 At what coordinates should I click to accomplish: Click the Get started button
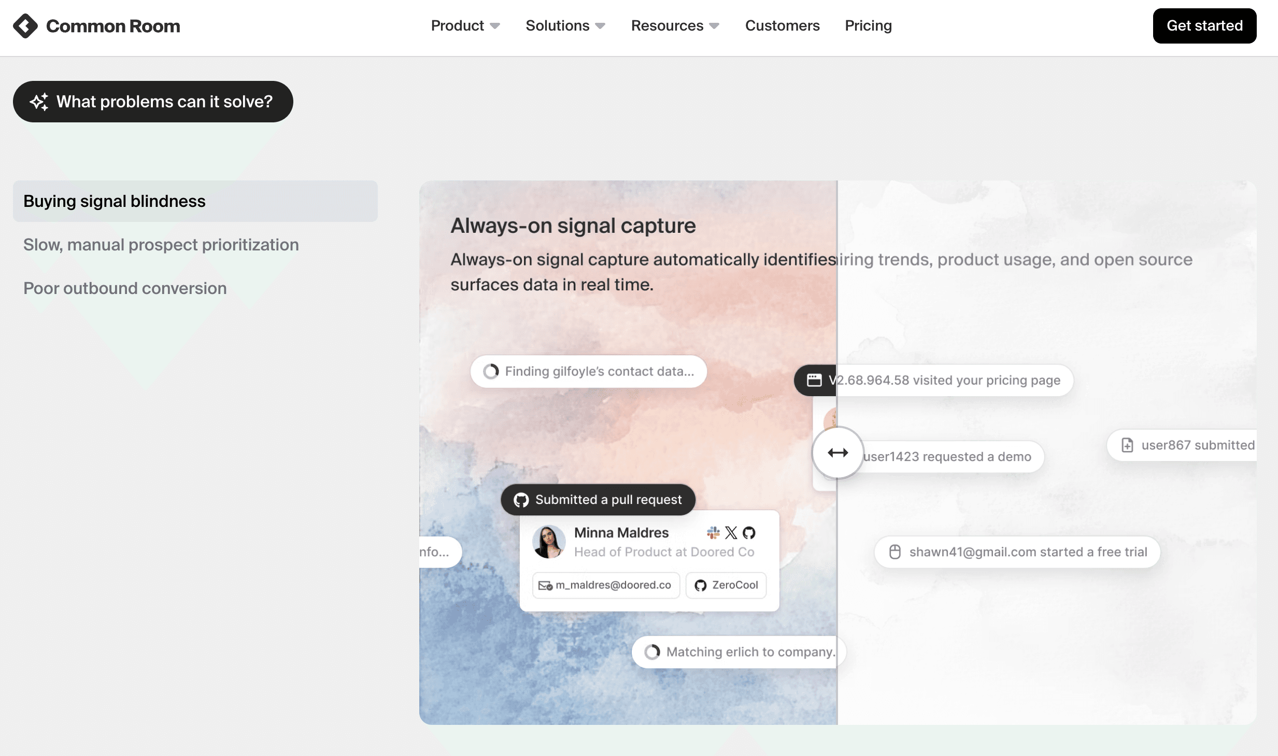[1204, 26]
